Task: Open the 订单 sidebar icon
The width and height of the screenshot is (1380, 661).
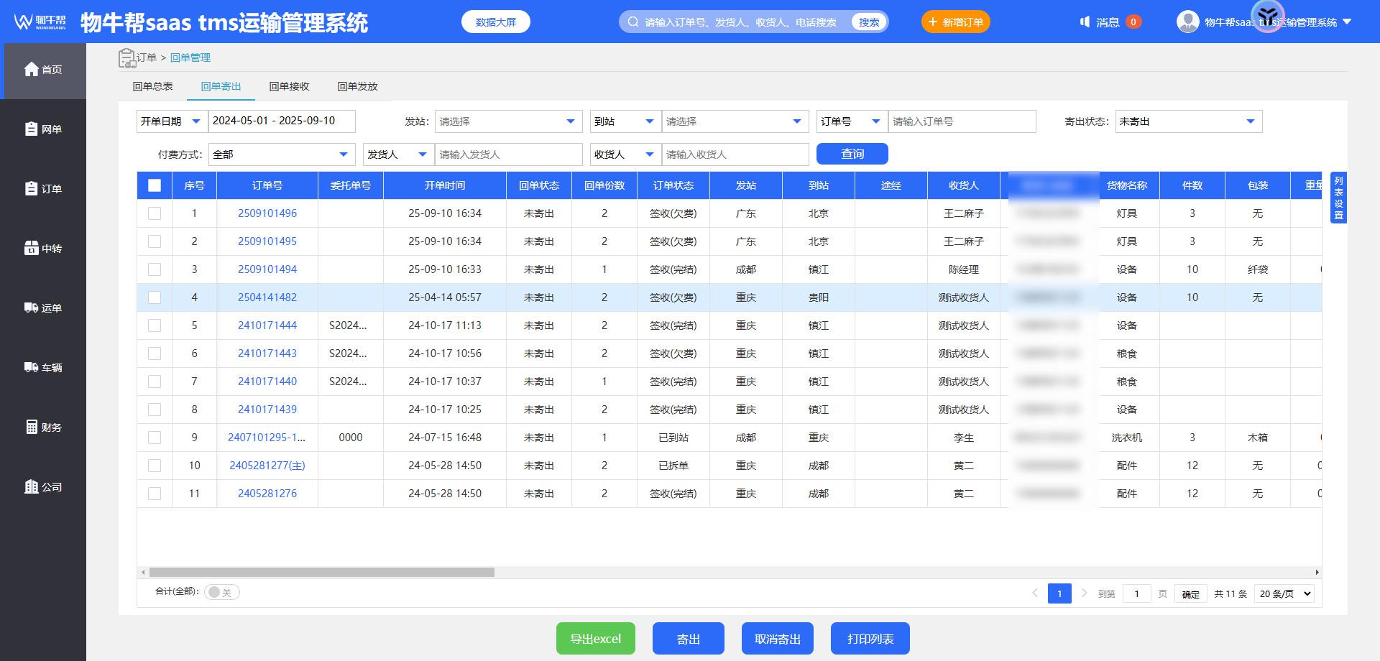Action: [x=31, y=189]
